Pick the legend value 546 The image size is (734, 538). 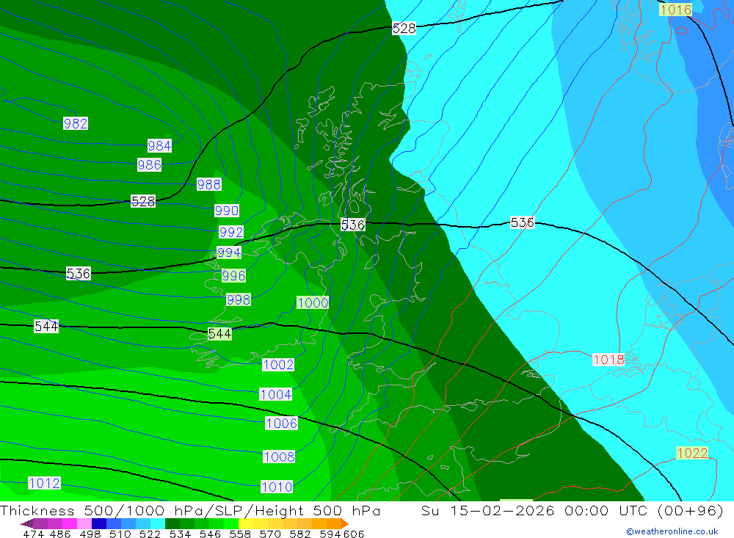point(210,534)
